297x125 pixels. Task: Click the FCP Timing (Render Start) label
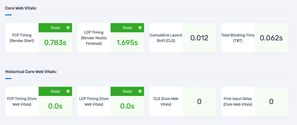click(22, 38)
